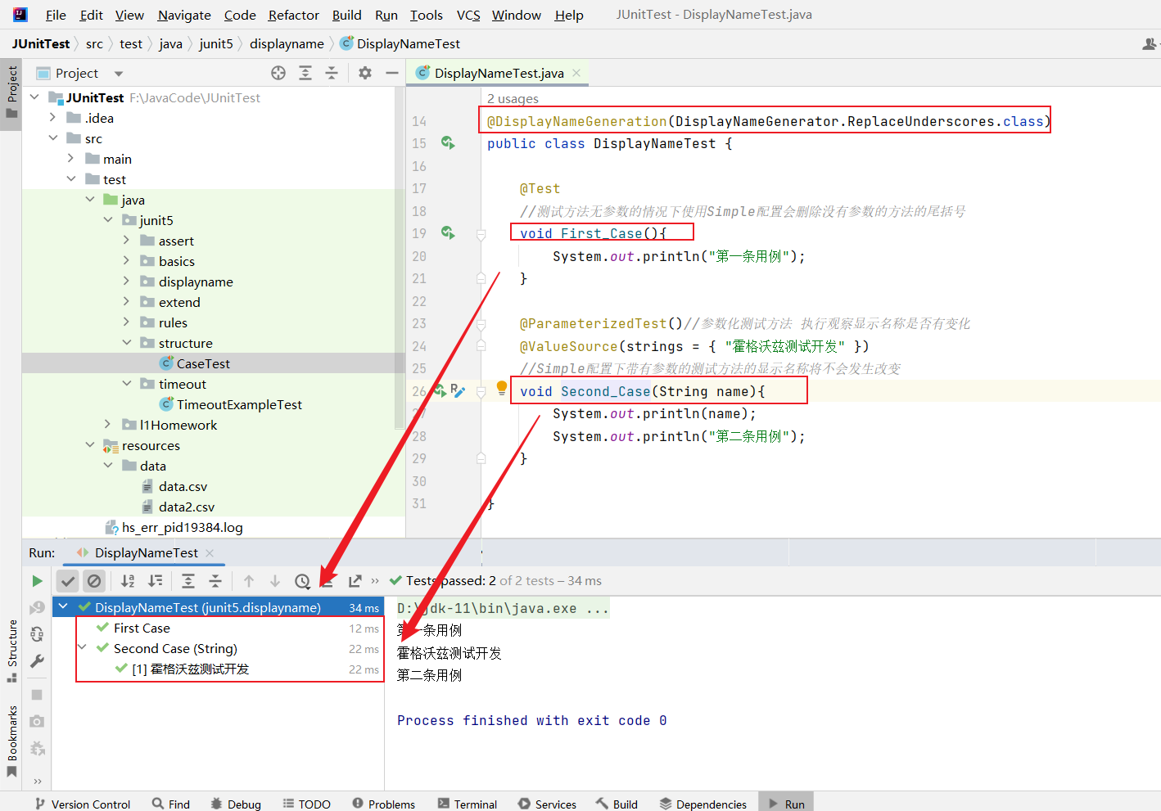Select the First Case test result

tap(142, 628)
